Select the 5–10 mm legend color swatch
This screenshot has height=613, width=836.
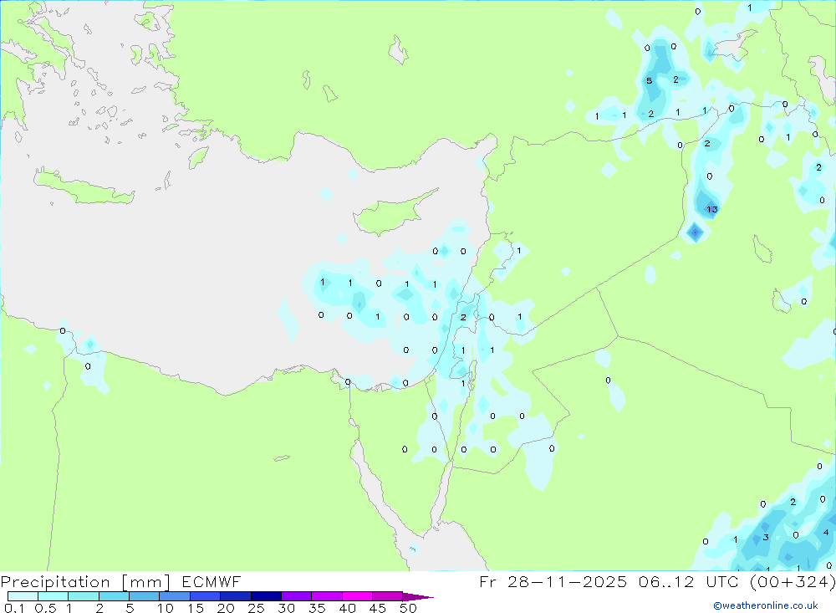point(145,596)
